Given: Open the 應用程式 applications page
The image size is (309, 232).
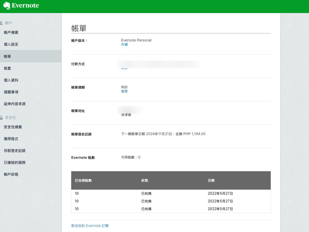Looking at the screenshot, I should [10, 139].
